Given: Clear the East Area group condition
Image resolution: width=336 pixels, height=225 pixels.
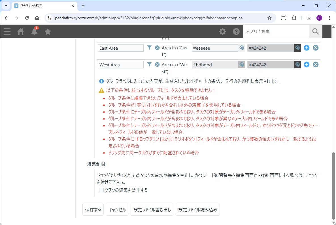Looking at the screenshot, I should click(157, 48).
